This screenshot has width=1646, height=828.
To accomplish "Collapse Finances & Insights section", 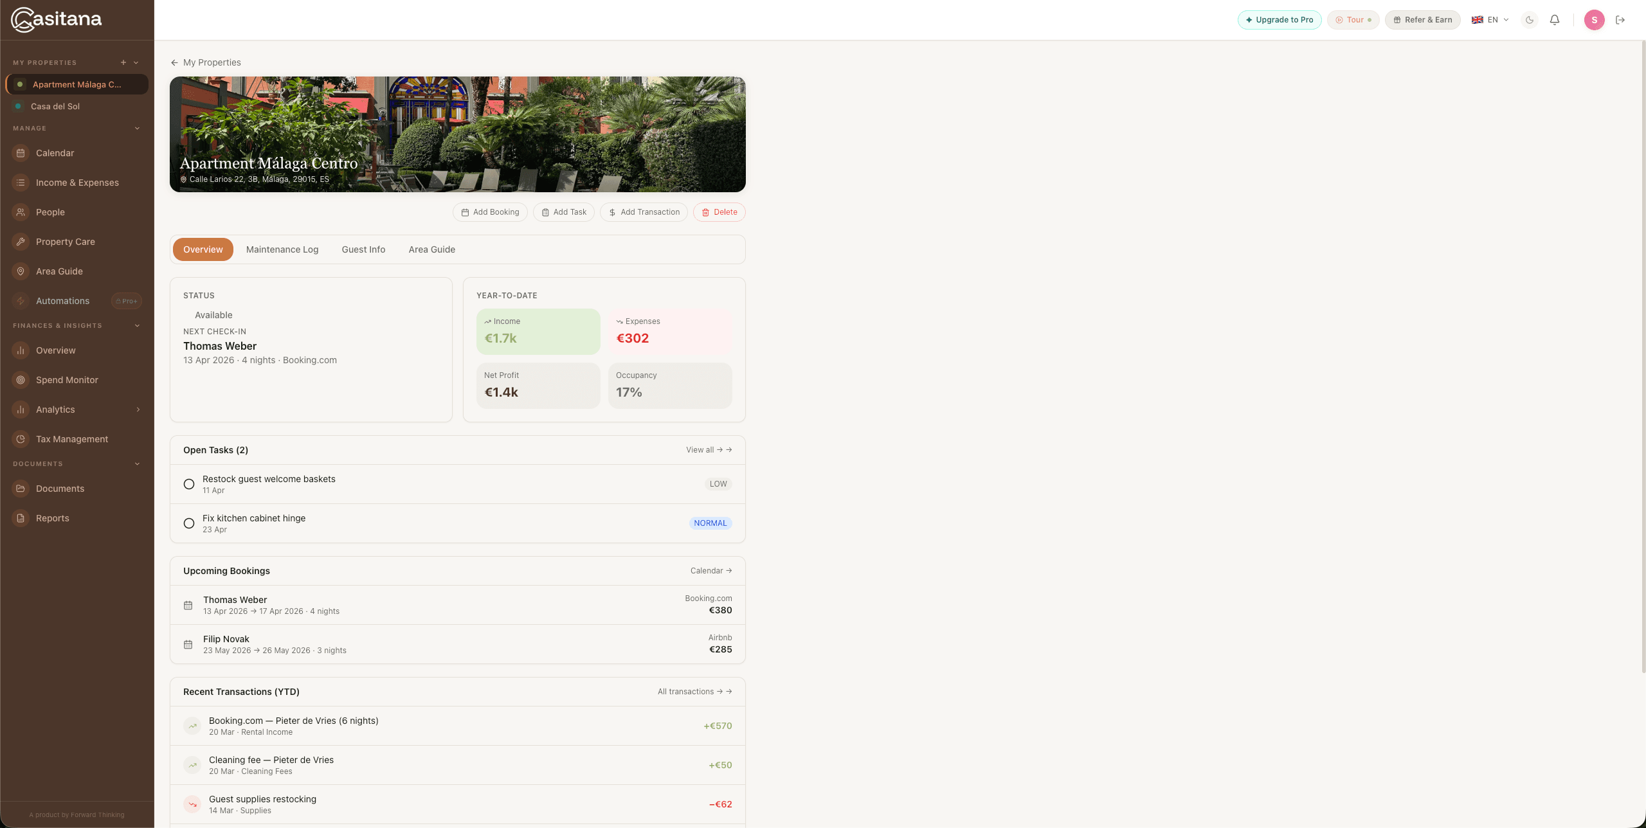I will click(137, 326).
